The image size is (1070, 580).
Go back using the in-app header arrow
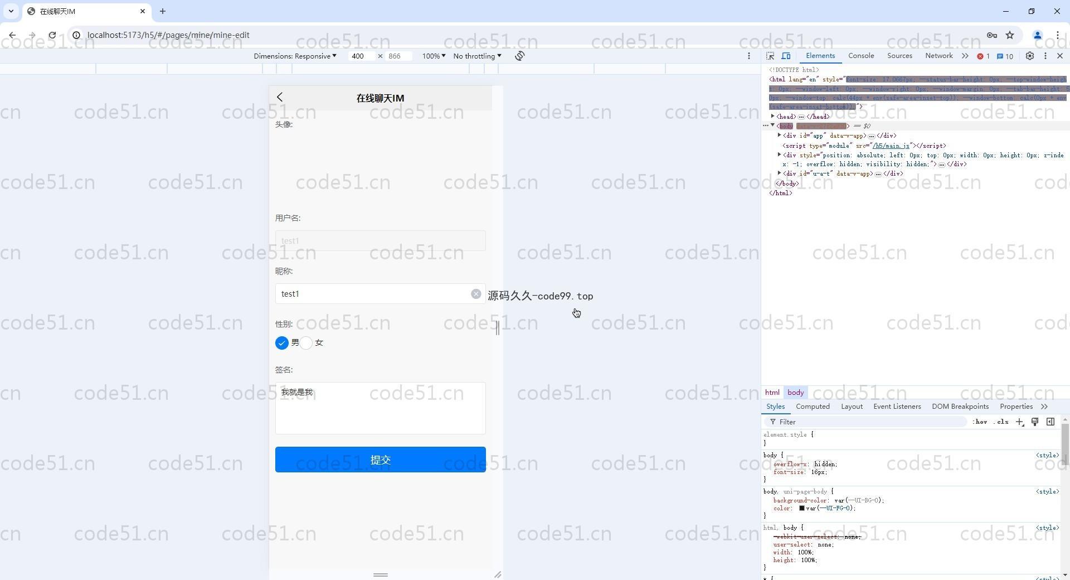280,97
